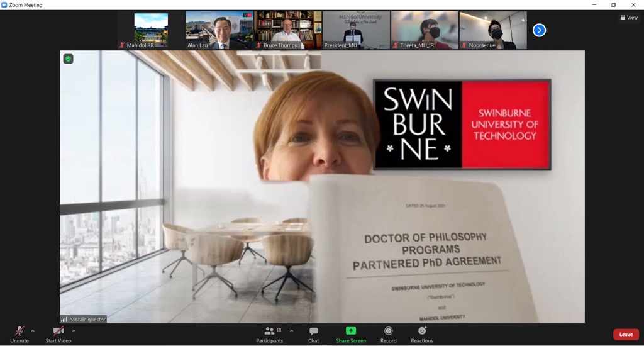This screenshot has height=346, width=644.
Task: Open the View layout menu
Action: 629,17
